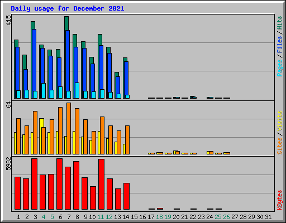Click the 5982 y-axis maximum value

tap(8, 164)
